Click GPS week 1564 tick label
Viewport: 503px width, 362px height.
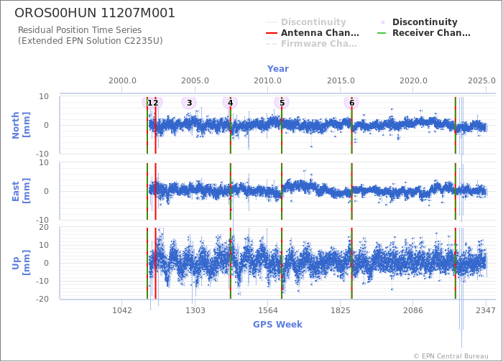(x=268, y=310)
